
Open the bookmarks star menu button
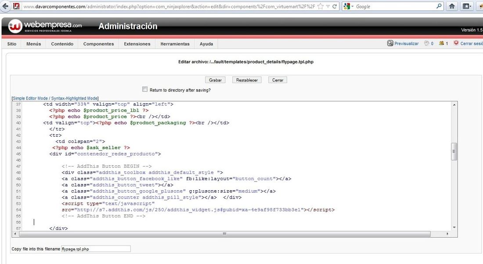pyautogui.click(x=467, y=6)
